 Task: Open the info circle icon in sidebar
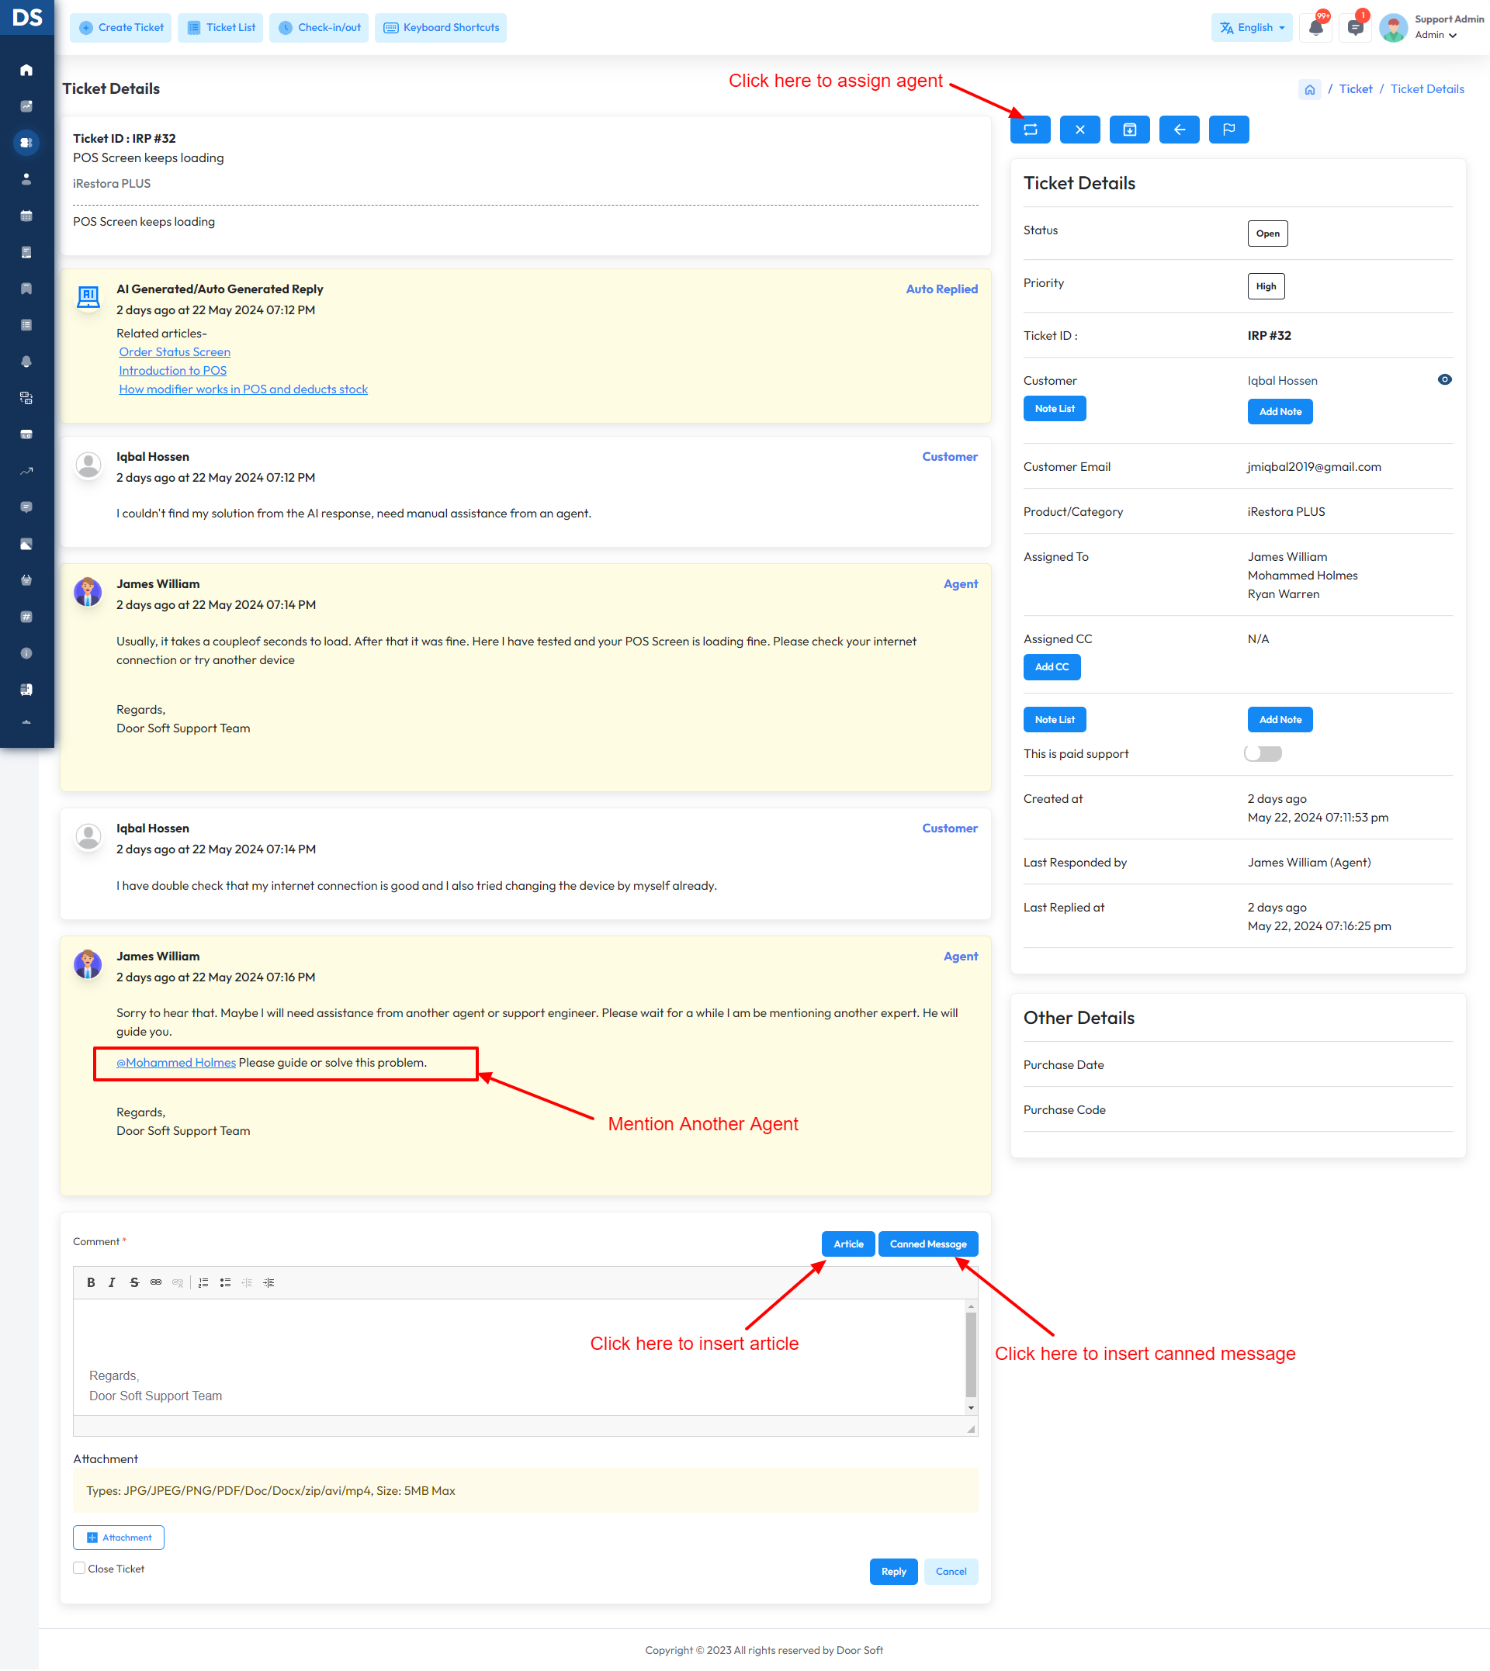[26, 654]
